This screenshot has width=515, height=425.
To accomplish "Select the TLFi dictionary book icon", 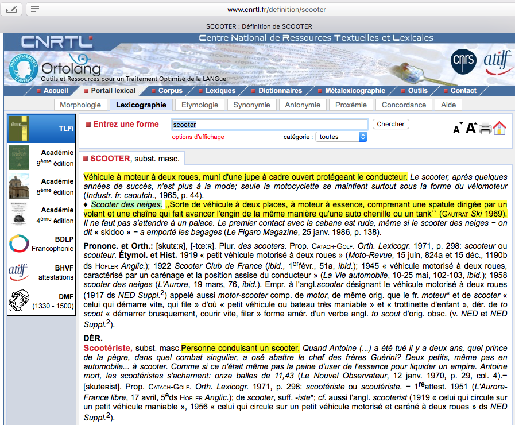I will 19,129.
